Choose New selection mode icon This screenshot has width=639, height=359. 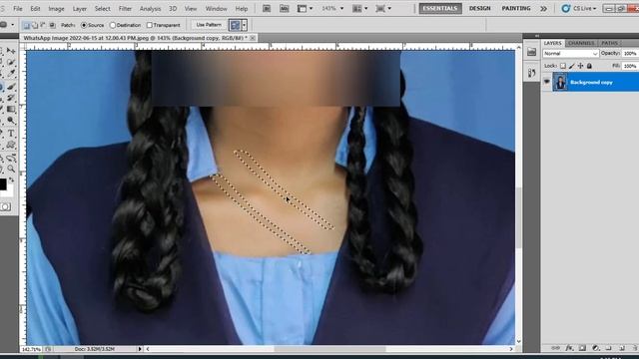click(x=26, y=25)
